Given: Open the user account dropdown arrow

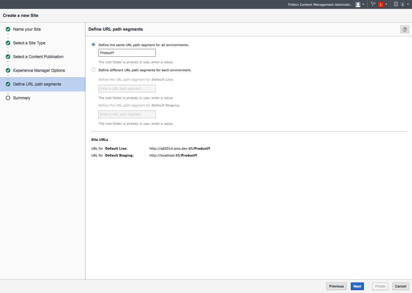Looking at the screenshot, I should coord(363,5).
